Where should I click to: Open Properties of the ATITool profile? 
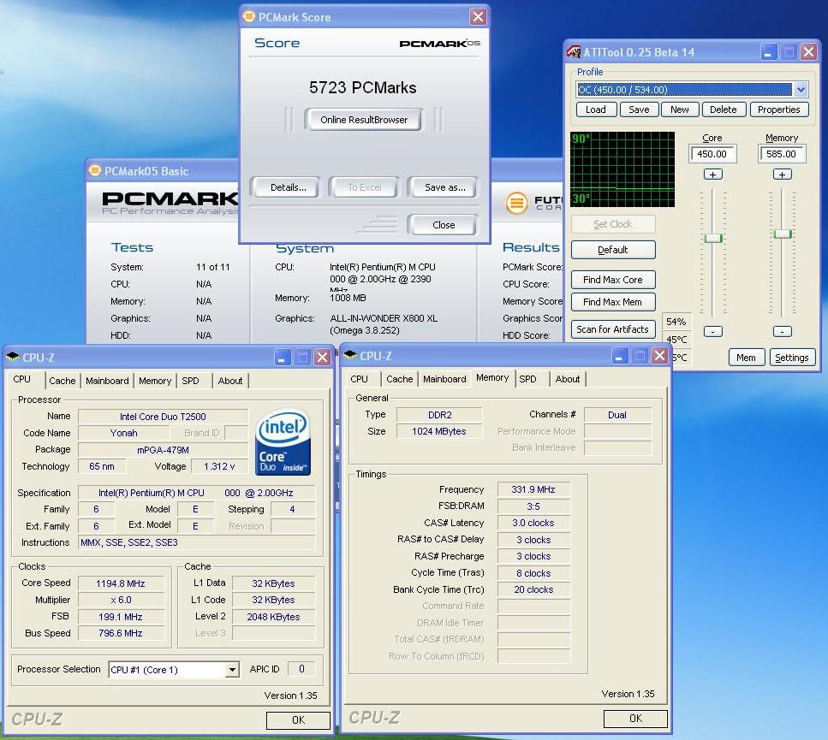coord(778,110)
